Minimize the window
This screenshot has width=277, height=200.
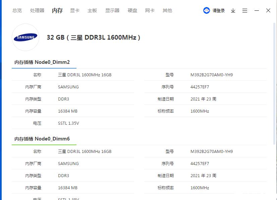pyautogui.click(x=257, y=11)
